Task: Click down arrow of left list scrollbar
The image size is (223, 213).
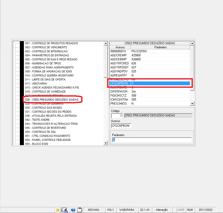Action: point(106,143)
